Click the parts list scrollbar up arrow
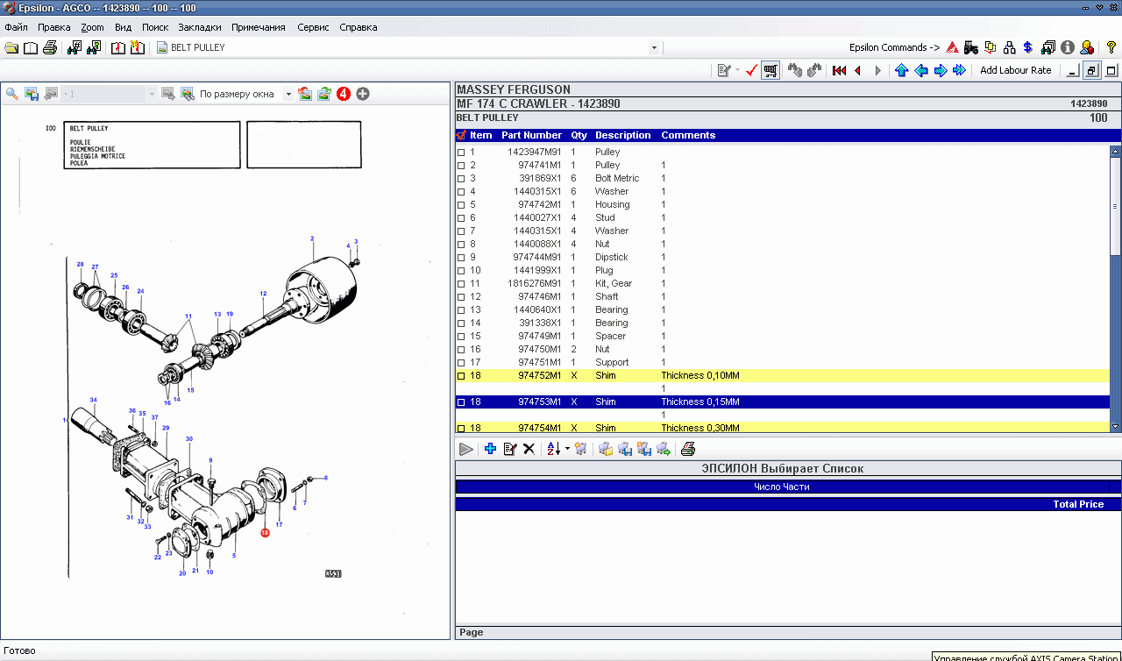 pyautogui.click(x=1115, y=151)
